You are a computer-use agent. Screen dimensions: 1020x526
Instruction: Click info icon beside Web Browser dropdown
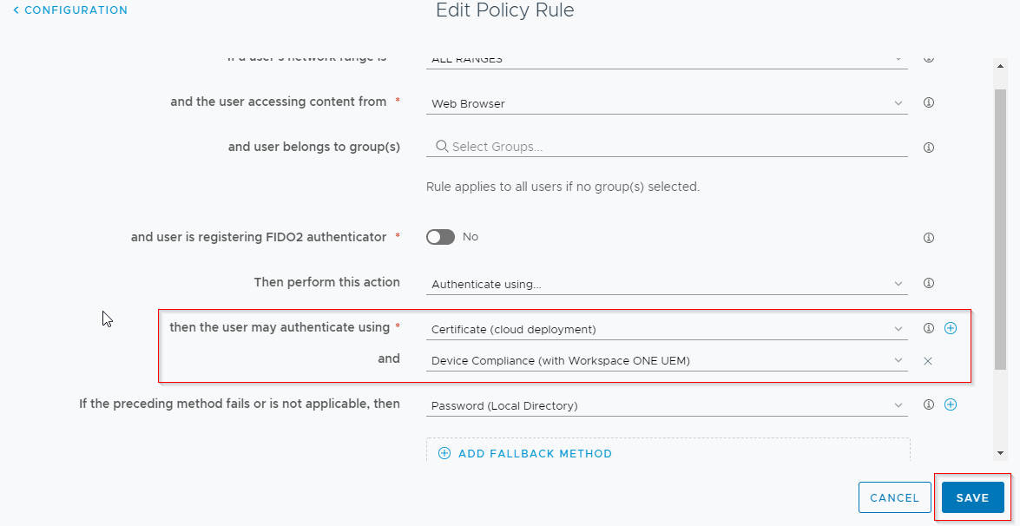click(x=928, y=102)
